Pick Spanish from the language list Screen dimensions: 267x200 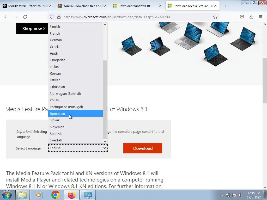[75, 134]
